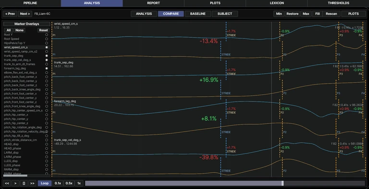Select None for marker overlays
This screenshot has height=189, width=369.
click(x=20, y=30)
